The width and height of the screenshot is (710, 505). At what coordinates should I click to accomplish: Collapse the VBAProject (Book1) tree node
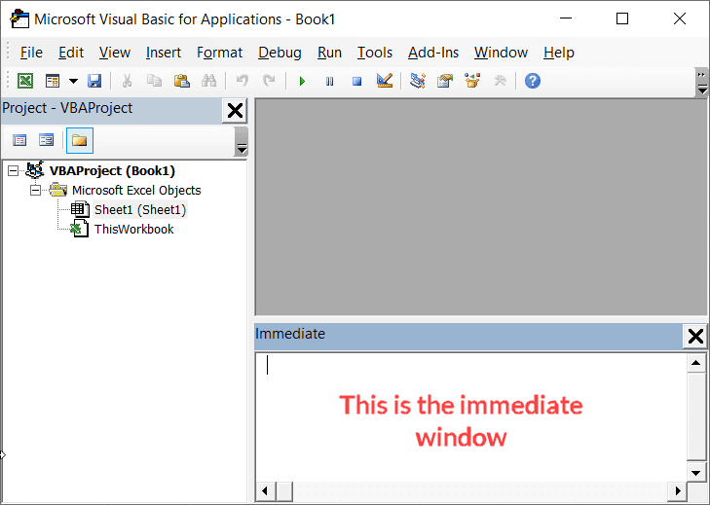[13, 170]
